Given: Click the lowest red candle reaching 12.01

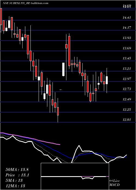Looking at the screenshot, I should click(x=58, y=111).
